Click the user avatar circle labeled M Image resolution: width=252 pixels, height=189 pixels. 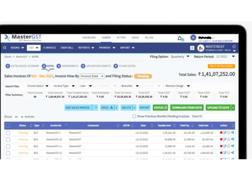tap(193, 38)
